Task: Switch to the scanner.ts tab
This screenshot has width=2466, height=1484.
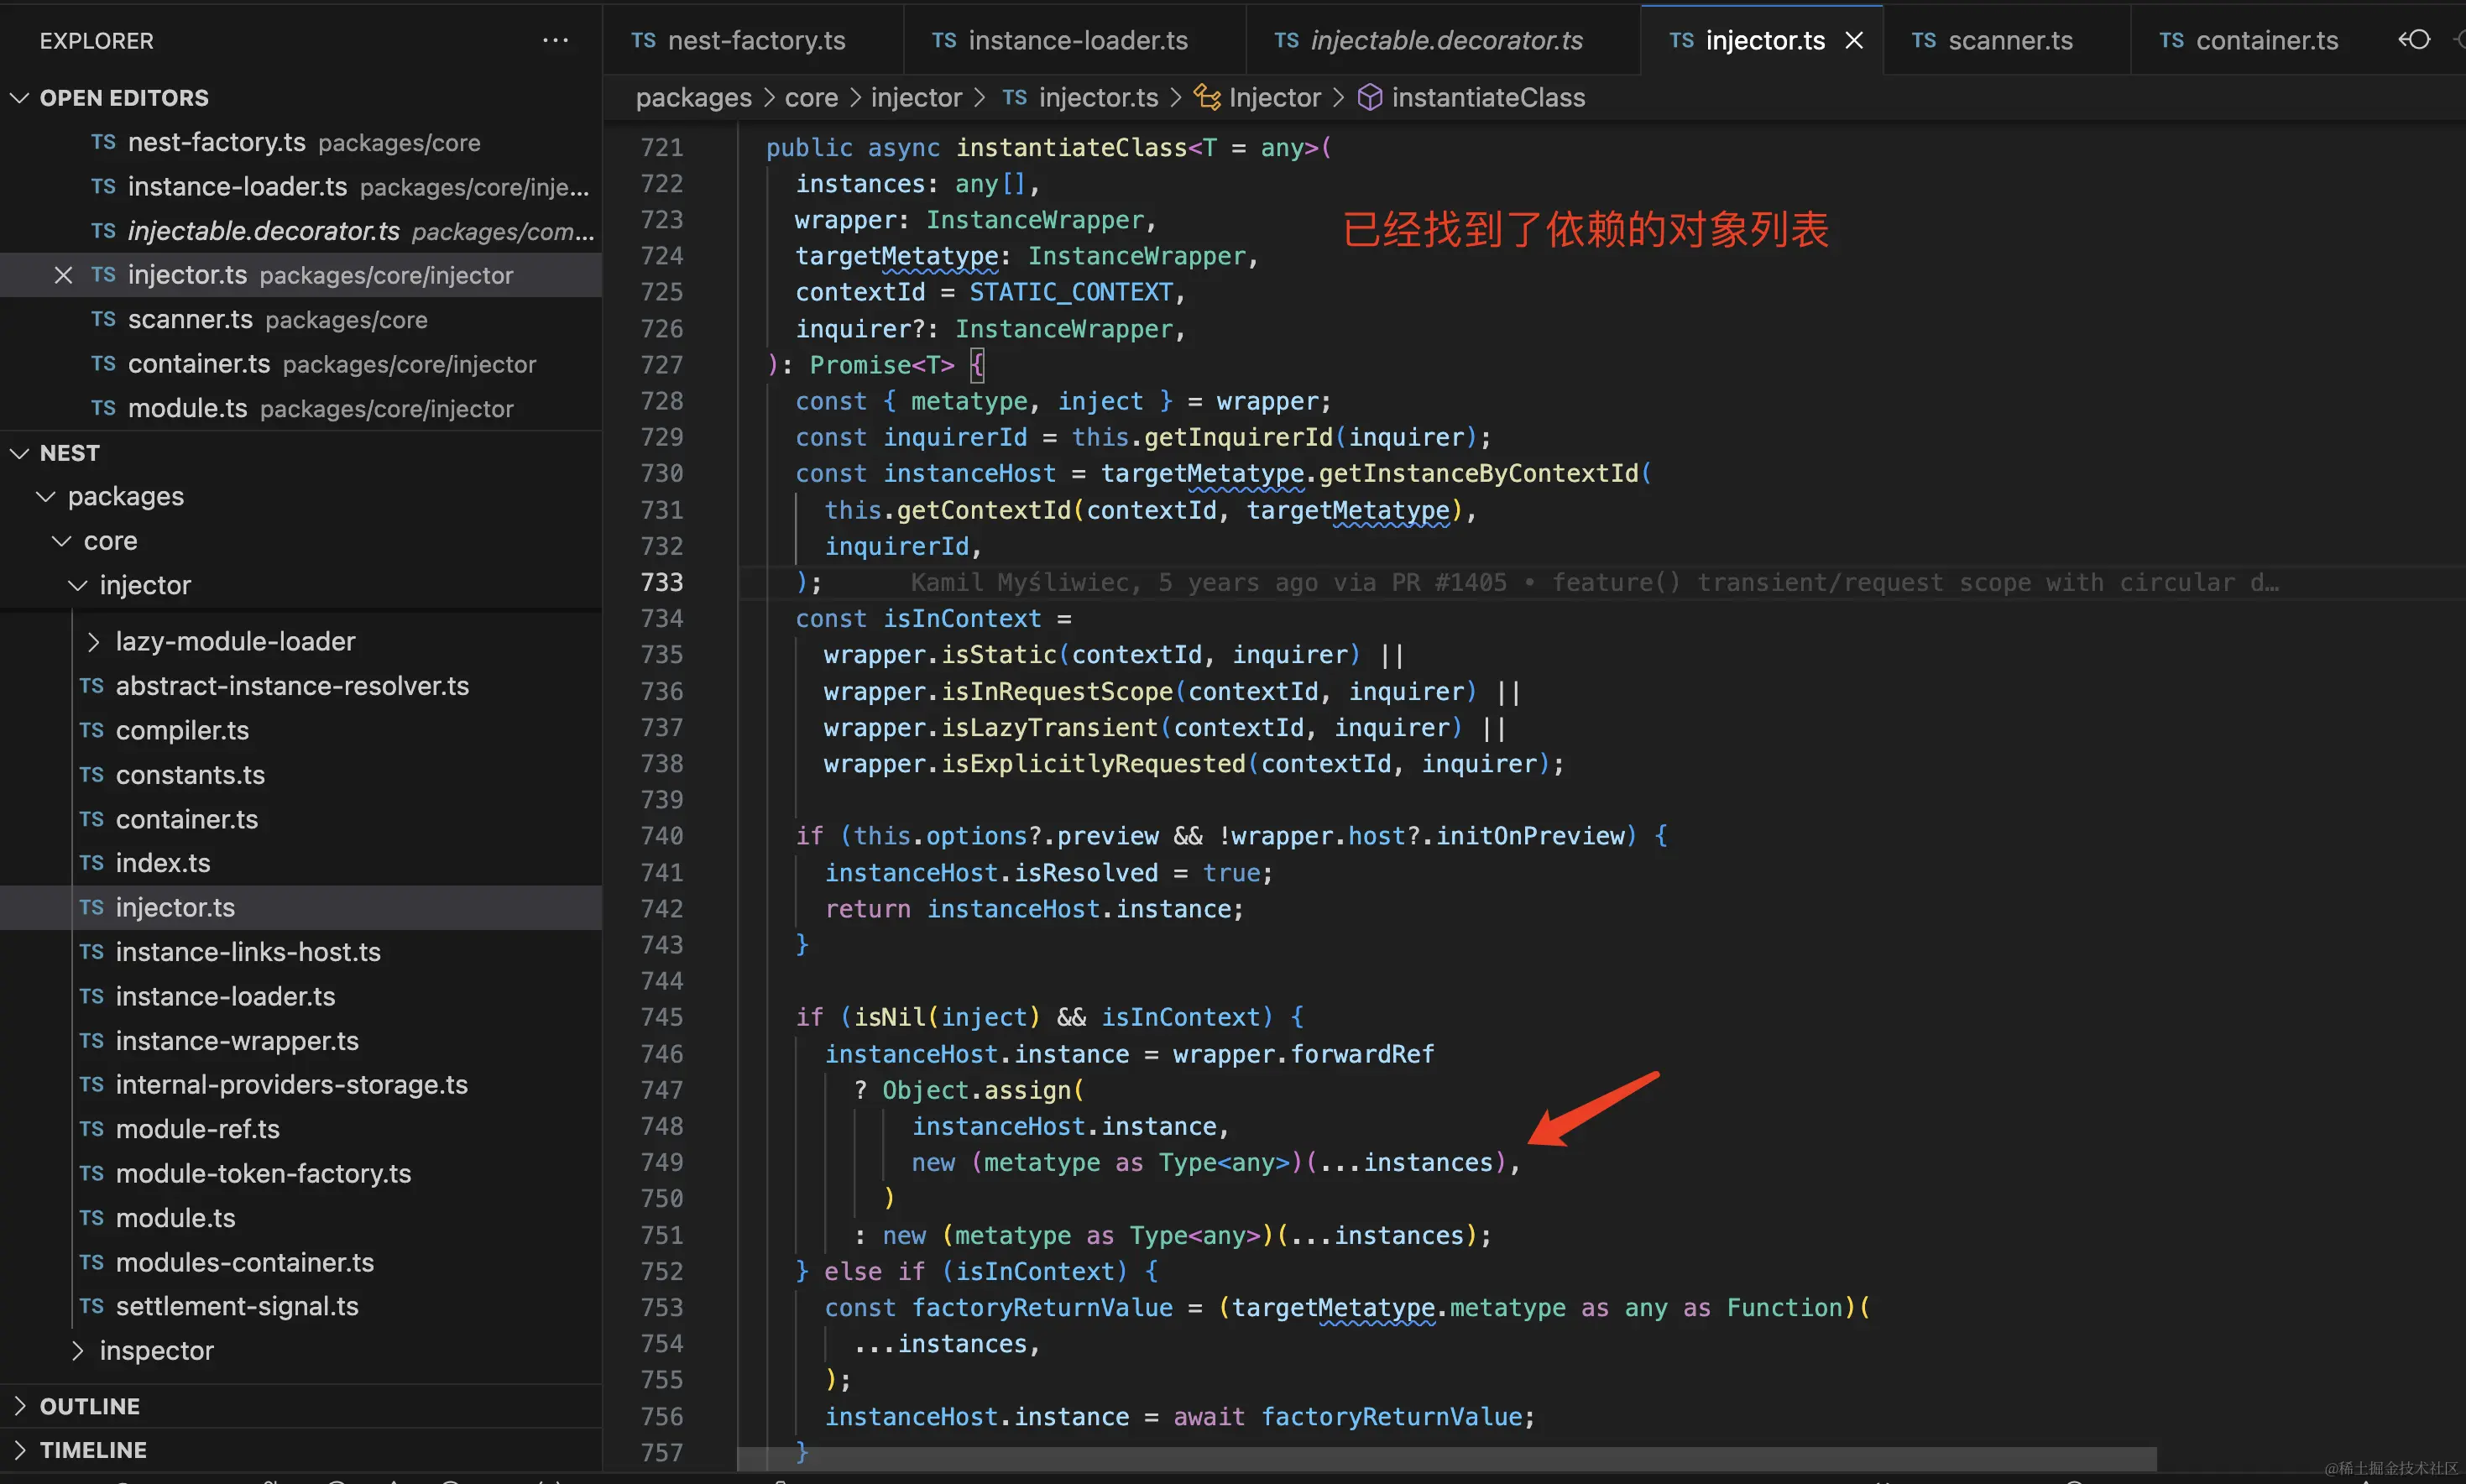Action: pos(2007,41)
